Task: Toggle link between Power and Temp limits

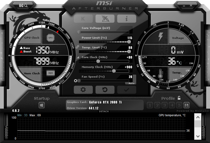Action: tap(77, 47)
